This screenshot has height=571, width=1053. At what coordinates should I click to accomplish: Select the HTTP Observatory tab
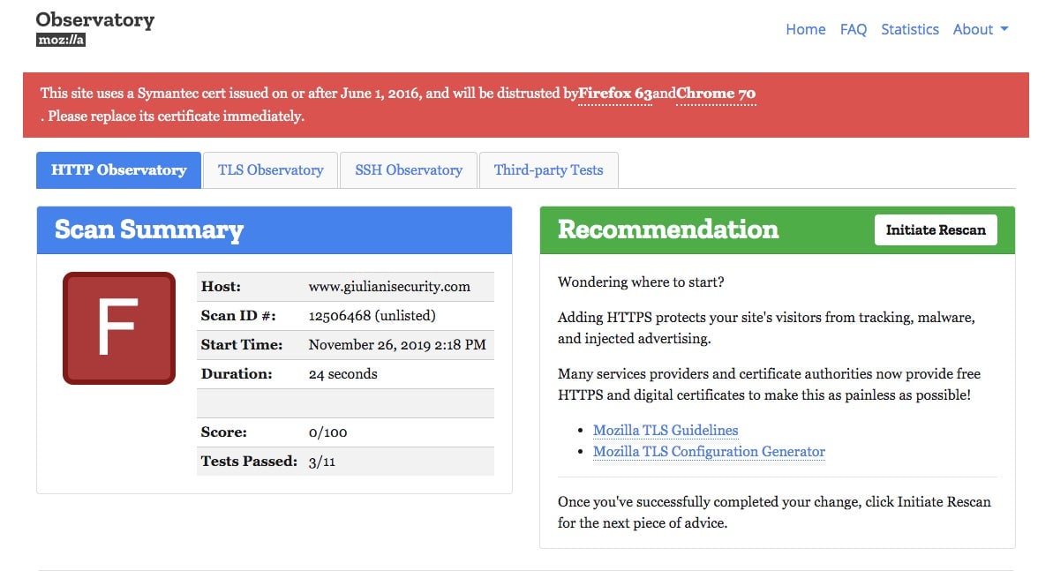119,170
